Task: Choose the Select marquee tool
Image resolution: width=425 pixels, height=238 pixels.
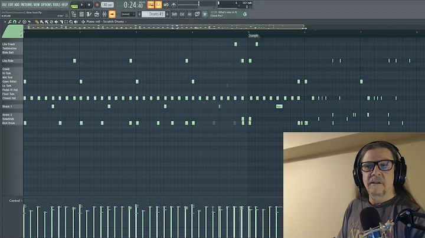Action: (66, 22)
